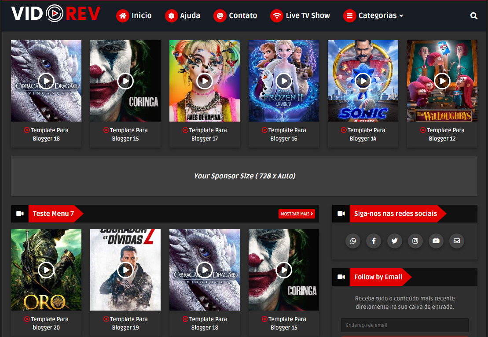
Task: Open the YouTube social icon
Action: 436,241
